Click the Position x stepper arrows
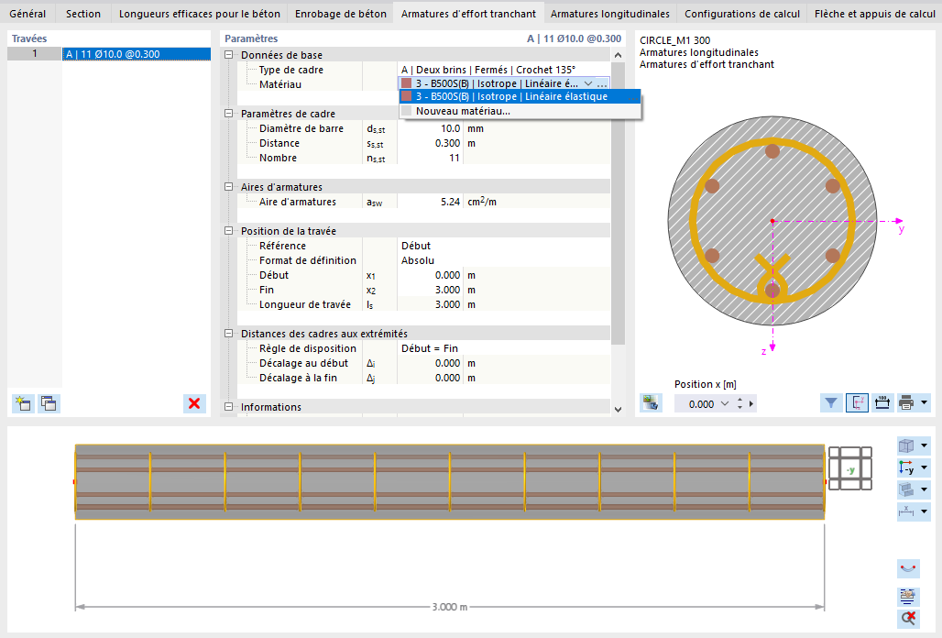 739,403
